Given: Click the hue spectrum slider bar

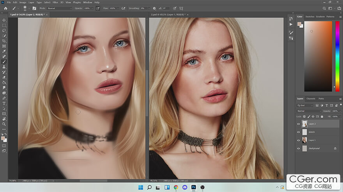Looking at the screenshot, I should (x=337, y=56).
